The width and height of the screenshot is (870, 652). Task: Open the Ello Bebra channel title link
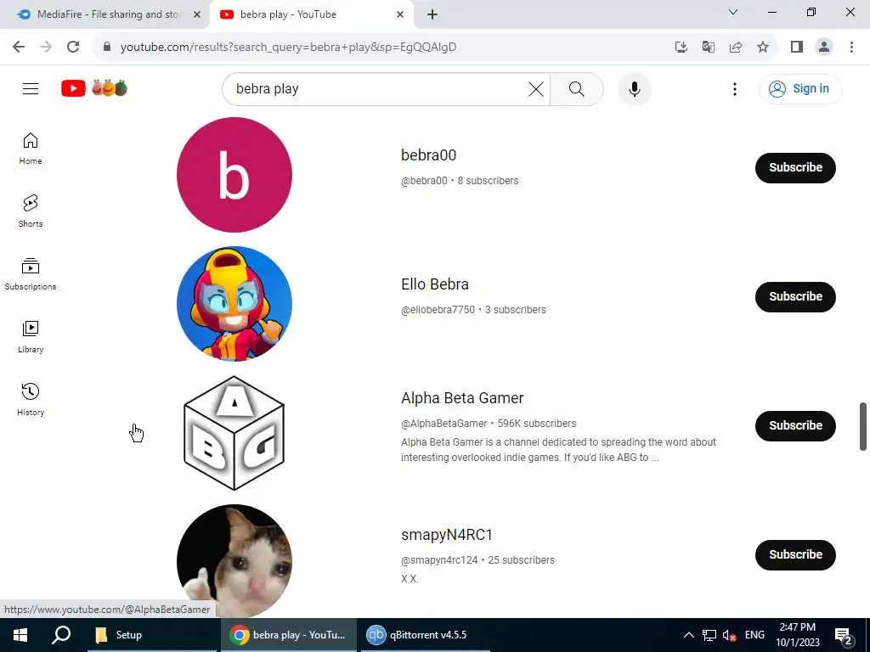(434, 284)
